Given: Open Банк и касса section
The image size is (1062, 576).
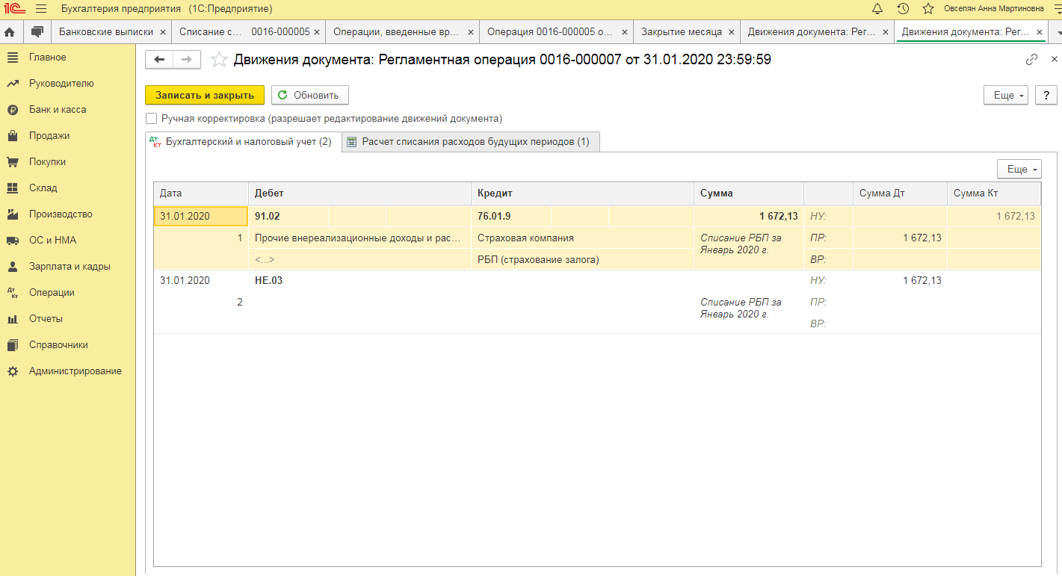Looking at the screenshot, I should click(x=58, y=110).
